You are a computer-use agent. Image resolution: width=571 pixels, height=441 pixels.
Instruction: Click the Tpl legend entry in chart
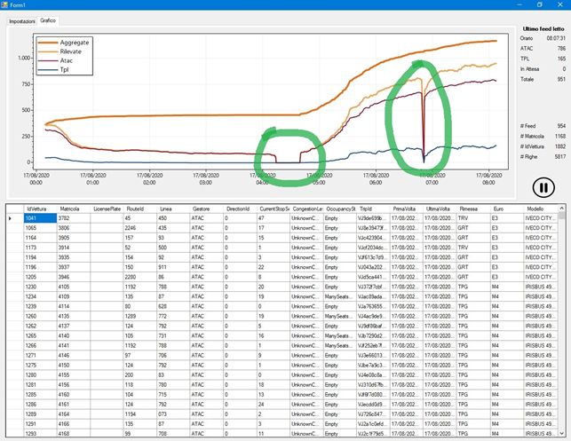click(x=67, y=68)
